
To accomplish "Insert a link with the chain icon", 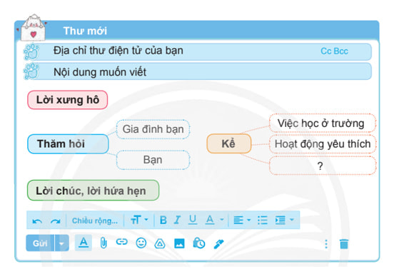I will point(121,241).
